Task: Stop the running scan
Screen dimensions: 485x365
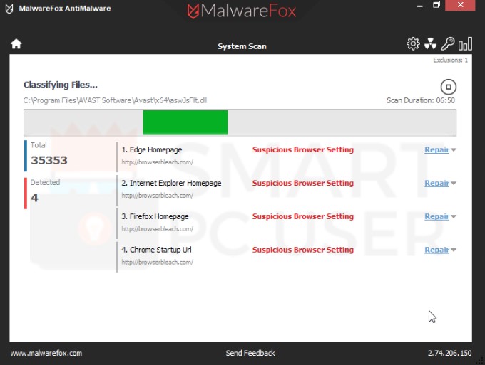Action: (x=448, y=87)
